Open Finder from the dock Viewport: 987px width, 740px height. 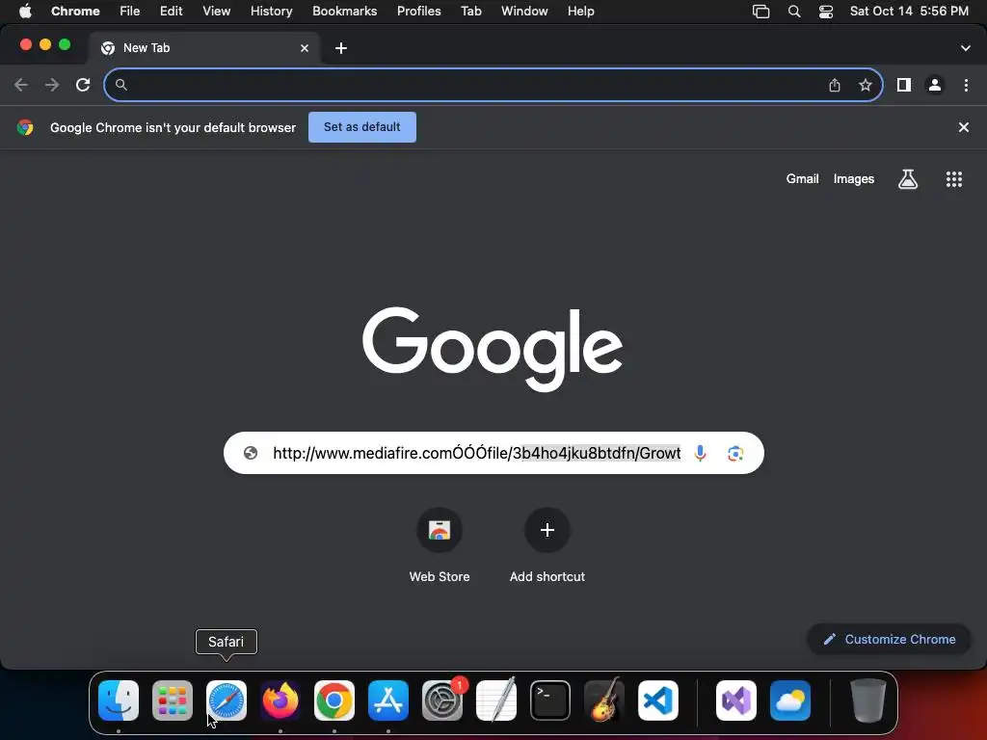coord(119,700)
